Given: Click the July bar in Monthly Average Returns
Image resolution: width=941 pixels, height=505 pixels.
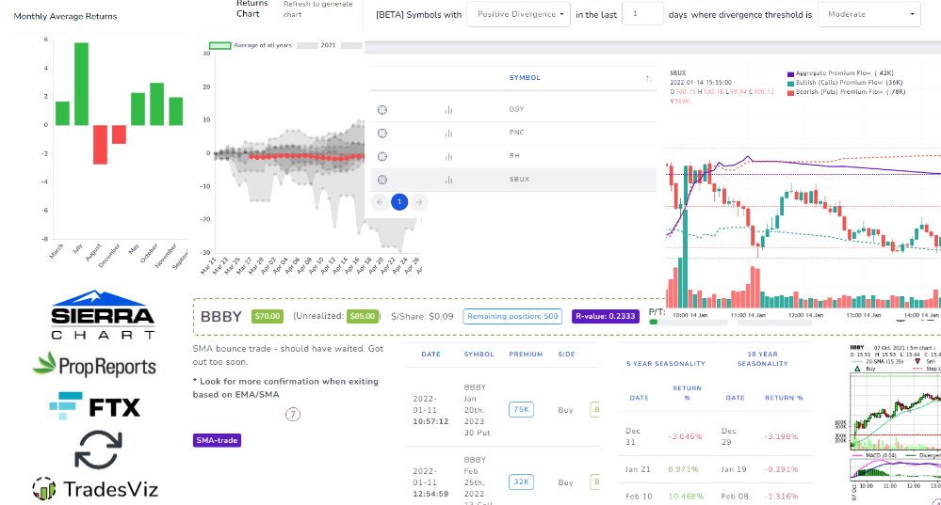Looking at the screenshot, I should click(82, 84).
